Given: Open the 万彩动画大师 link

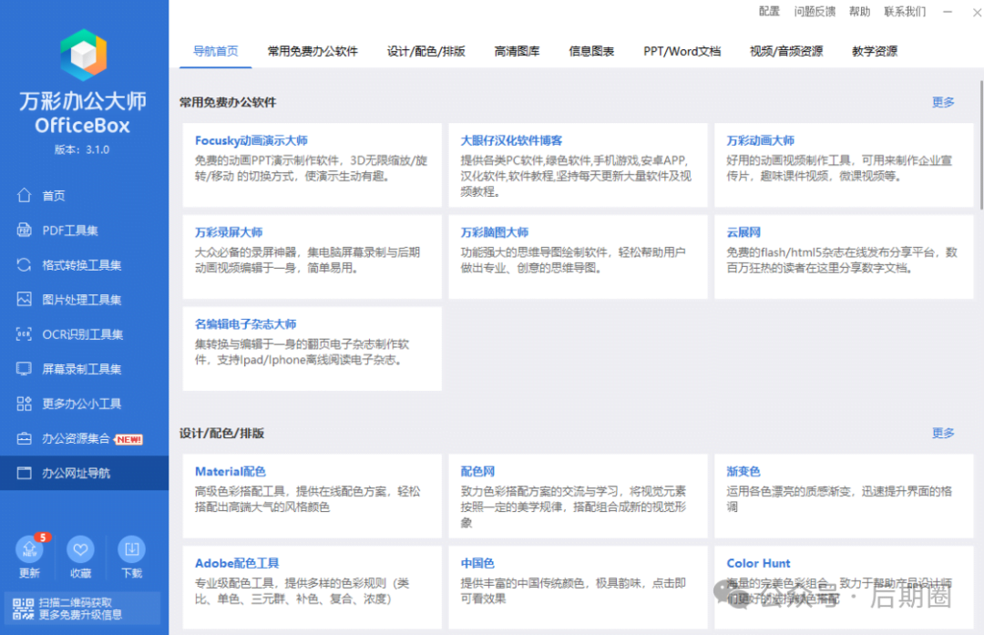Looking at the screenshot, I should pos(761,140).
